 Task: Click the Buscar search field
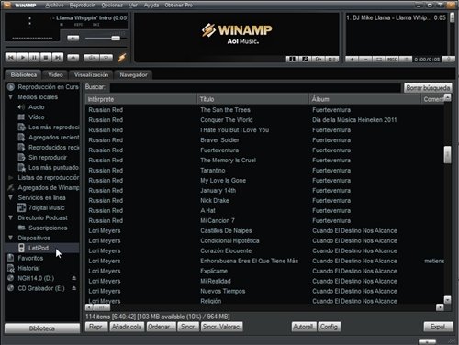[x=255, y=87]
